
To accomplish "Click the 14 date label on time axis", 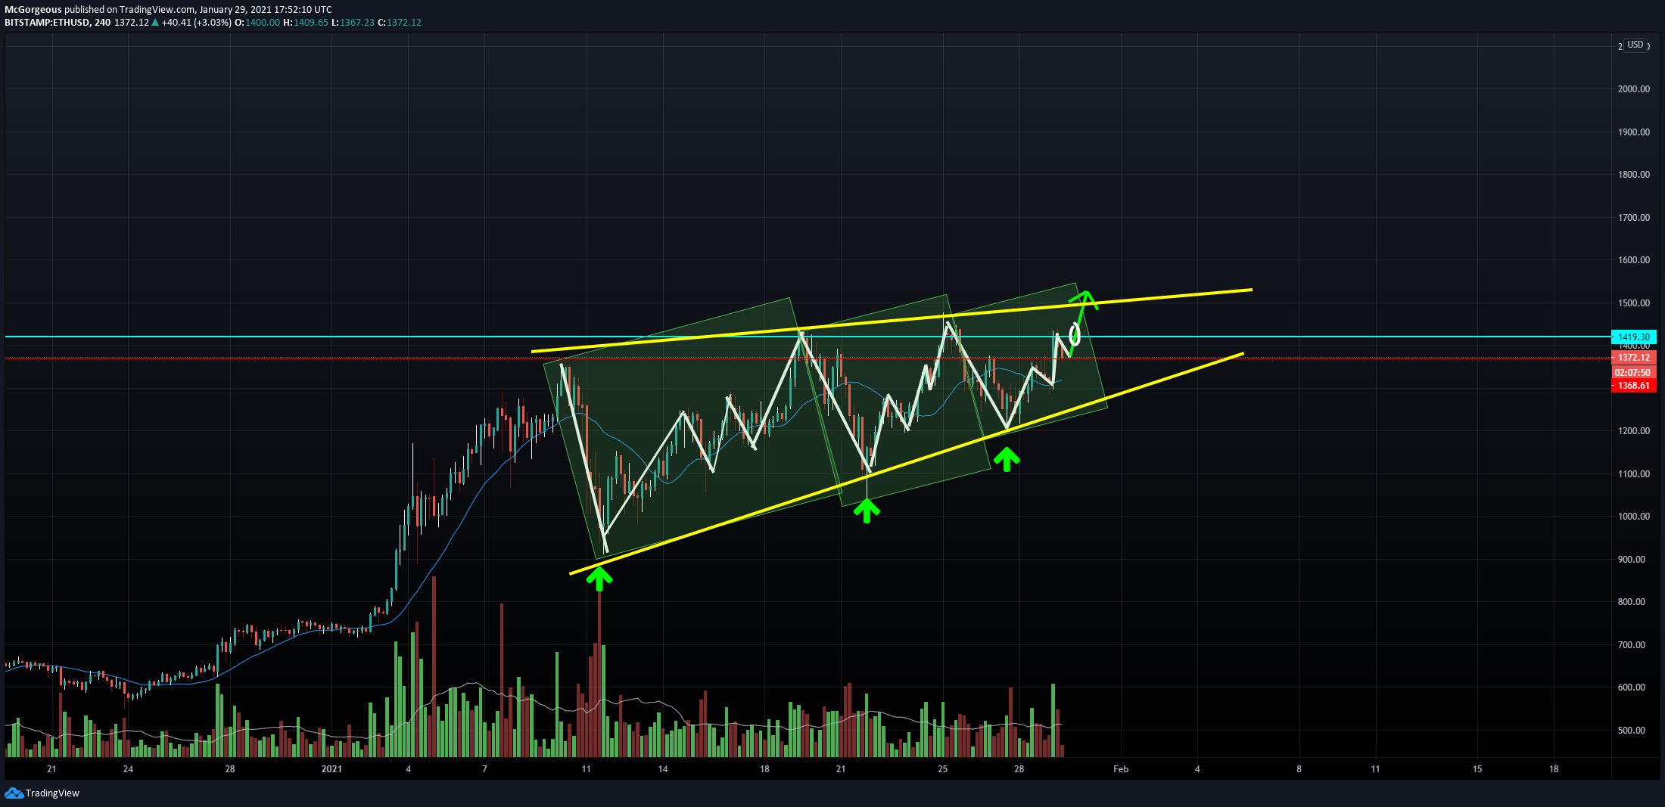I will (x=663, y=769).
